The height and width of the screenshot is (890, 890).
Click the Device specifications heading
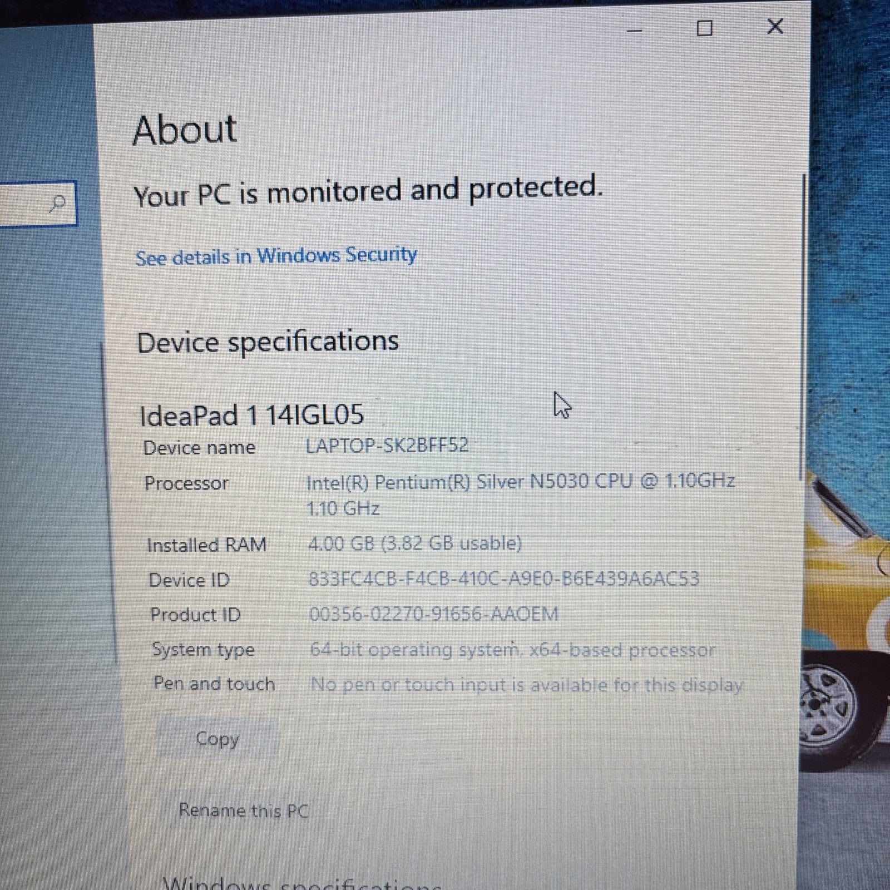click(268, 342)
